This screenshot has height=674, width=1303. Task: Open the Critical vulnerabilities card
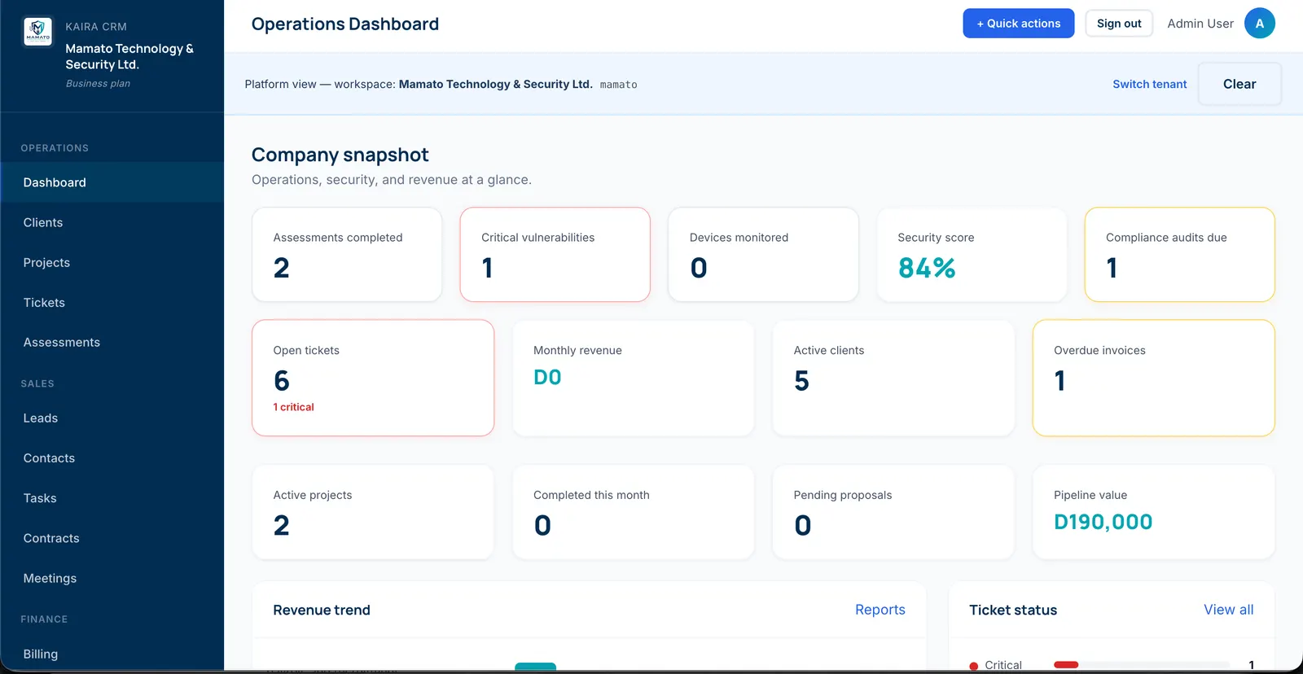point(555,255)
